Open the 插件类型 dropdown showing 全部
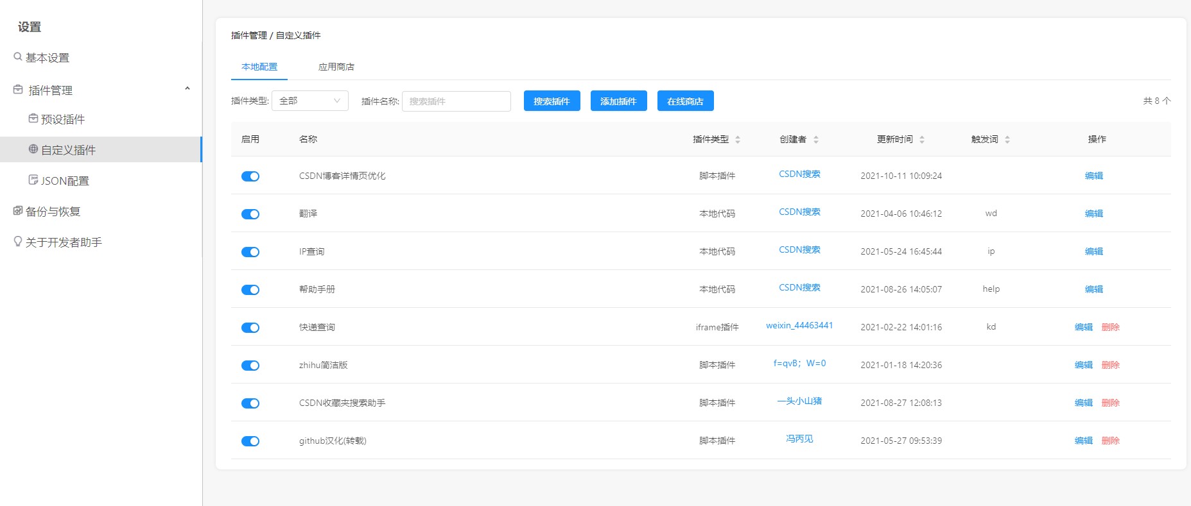 tap(309, 101)
